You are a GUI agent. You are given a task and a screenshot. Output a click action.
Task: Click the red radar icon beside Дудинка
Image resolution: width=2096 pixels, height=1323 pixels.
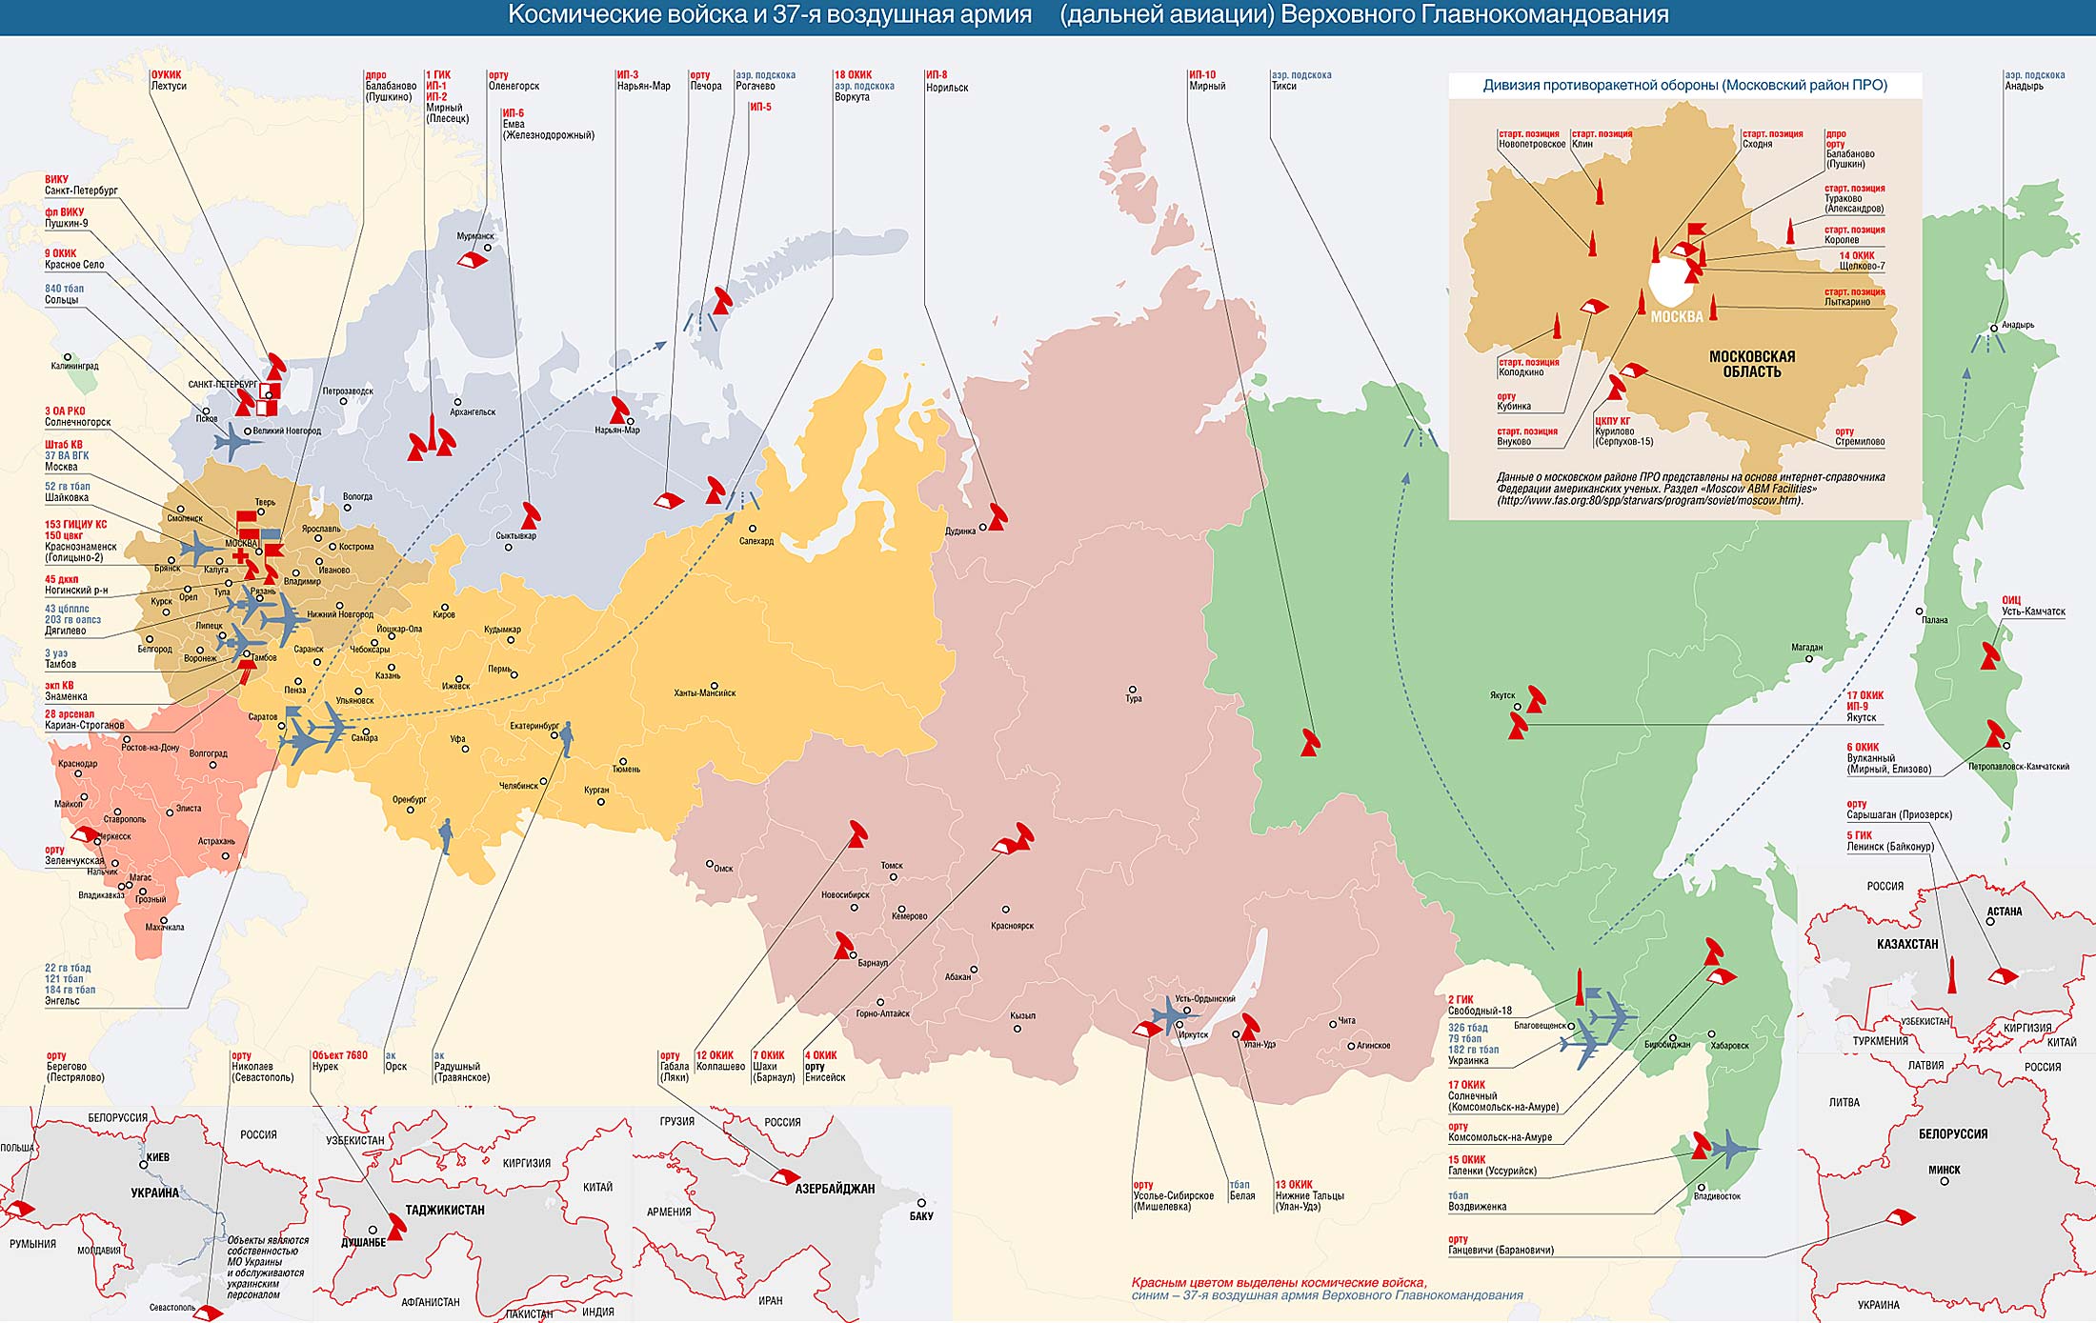click(998, 517)
